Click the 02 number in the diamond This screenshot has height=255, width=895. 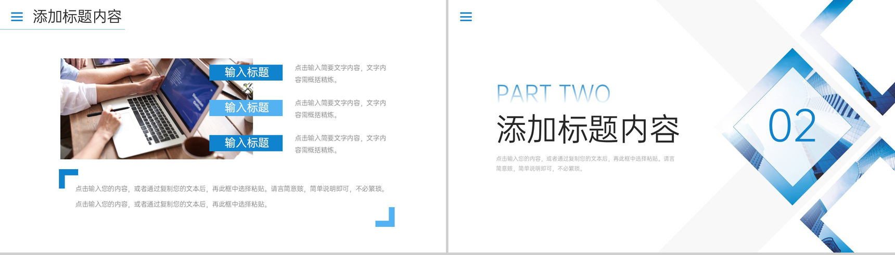(x=792, y=126)
